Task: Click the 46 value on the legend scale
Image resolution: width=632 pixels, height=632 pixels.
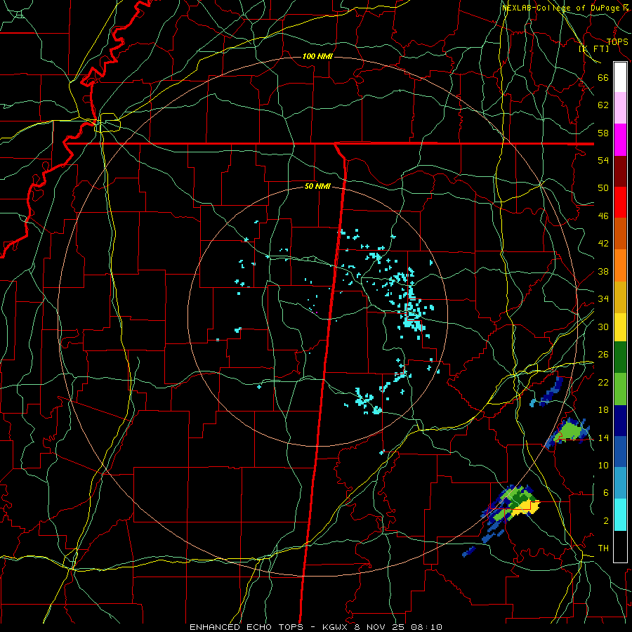Action: [603, 216]
